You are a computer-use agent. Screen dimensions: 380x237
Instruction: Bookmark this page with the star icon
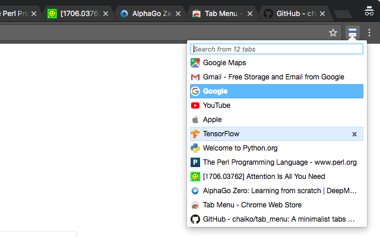[x=333, y=33]
